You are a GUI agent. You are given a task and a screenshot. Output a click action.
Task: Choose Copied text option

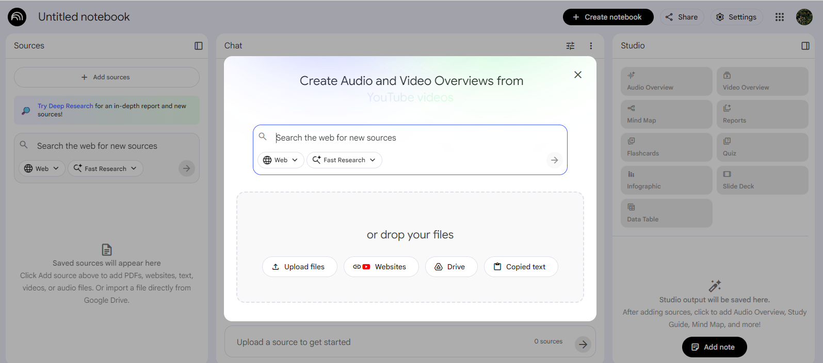click(x=521, y=267)
